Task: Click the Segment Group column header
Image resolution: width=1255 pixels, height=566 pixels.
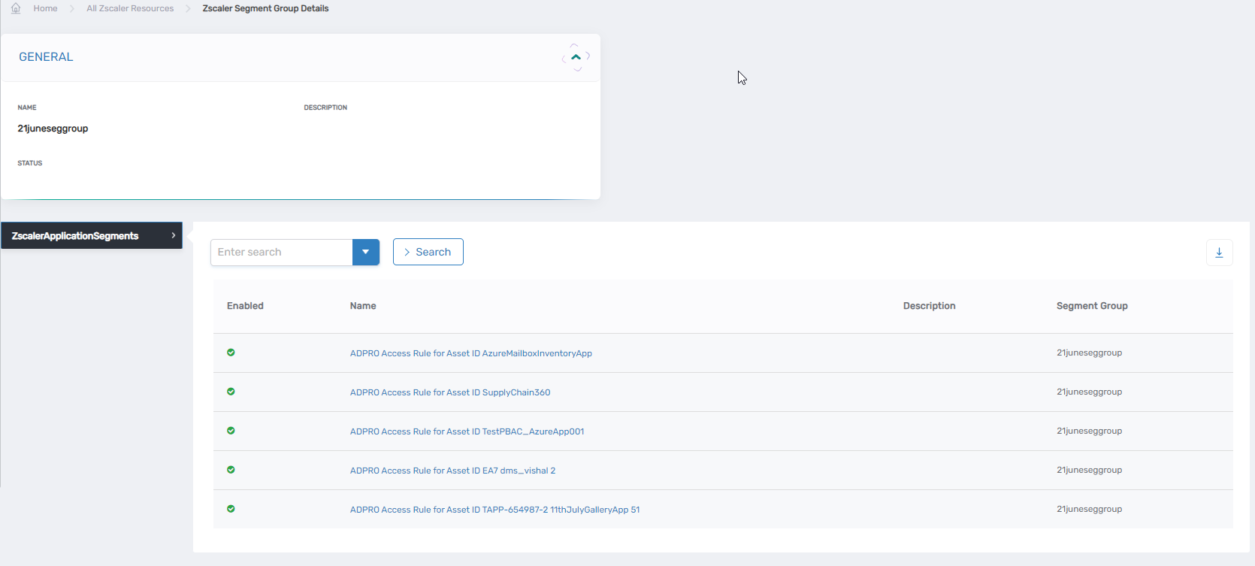Action: click(1091, 306)
